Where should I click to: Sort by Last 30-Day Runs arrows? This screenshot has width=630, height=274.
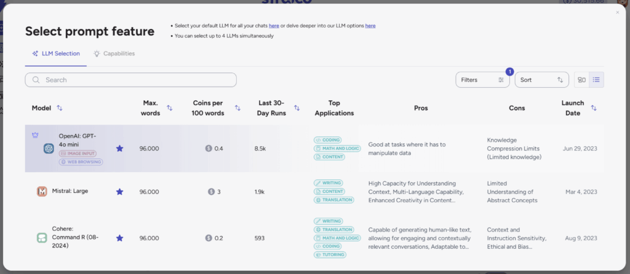[x=297, y=108]
